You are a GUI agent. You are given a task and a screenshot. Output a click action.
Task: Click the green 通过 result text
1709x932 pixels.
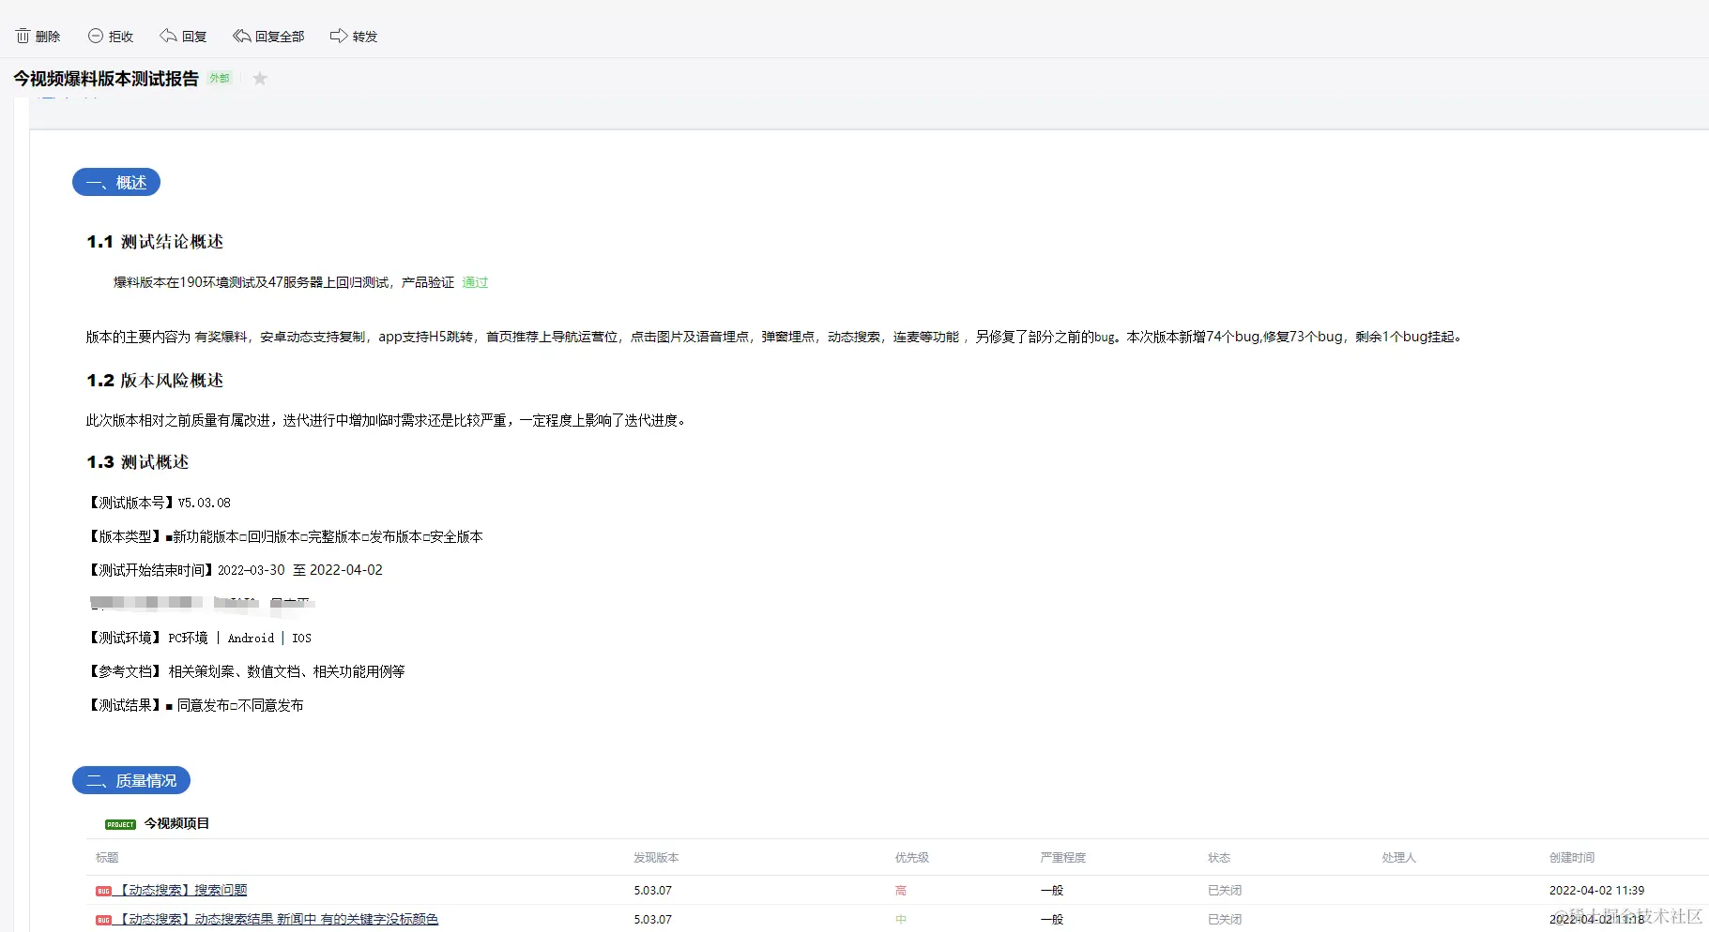click(x=475, y=282)
